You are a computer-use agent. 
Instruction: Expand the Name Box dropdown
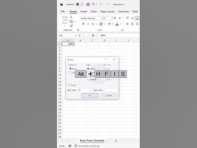(x=75, y=36)
